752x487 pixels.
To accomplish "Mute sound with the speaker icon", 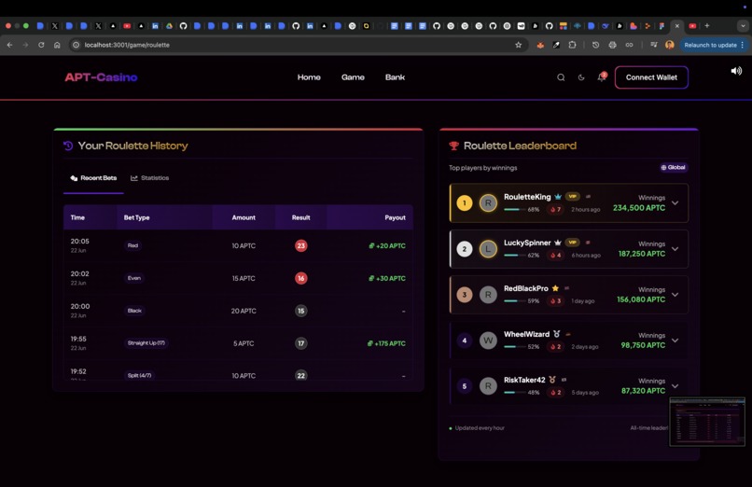I will pyautogui.click(x=736, y=71).
